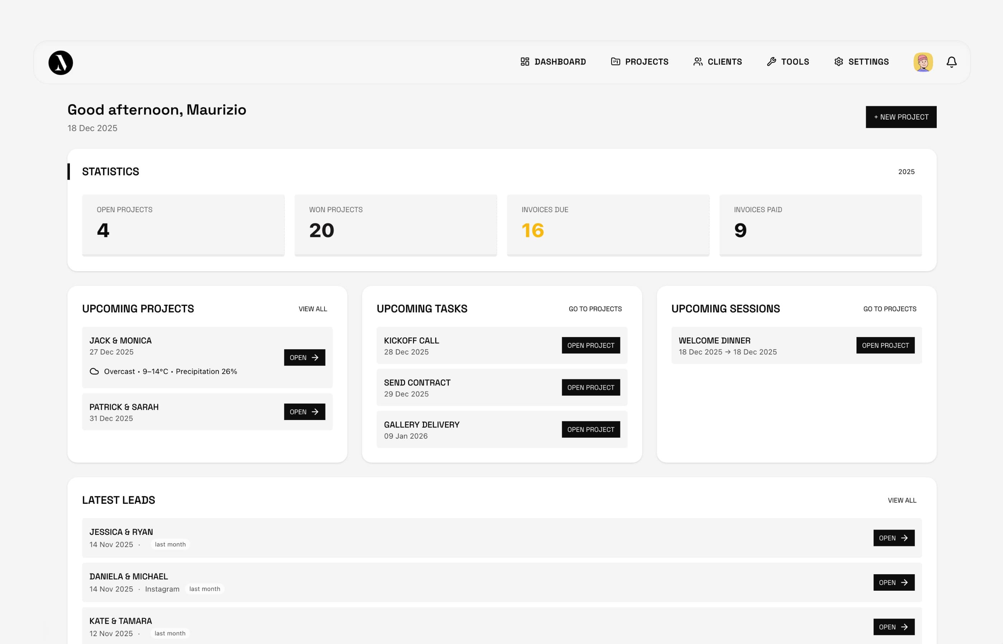
Task: Open your profile avatar picture
Action: 923,62
